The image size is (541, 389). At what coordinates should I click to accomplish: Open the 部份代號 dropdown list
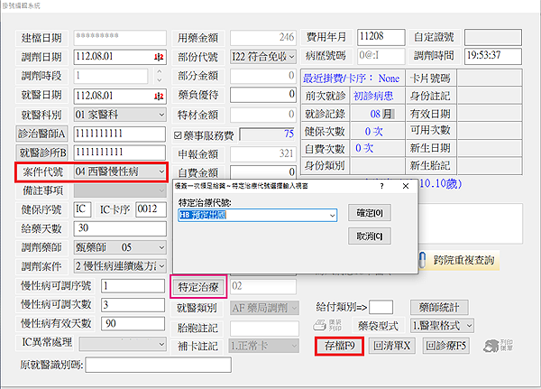[293, 57]
